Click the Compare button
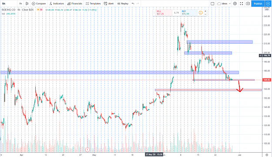This screenshot has width=272, height=157. pos(39,3)
